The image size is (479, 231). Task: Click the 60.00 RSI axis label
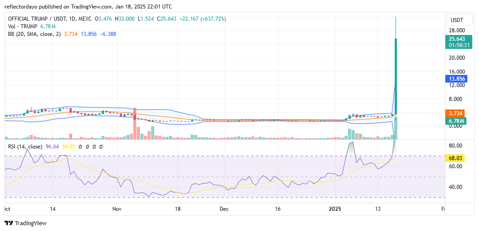[455, 166]
